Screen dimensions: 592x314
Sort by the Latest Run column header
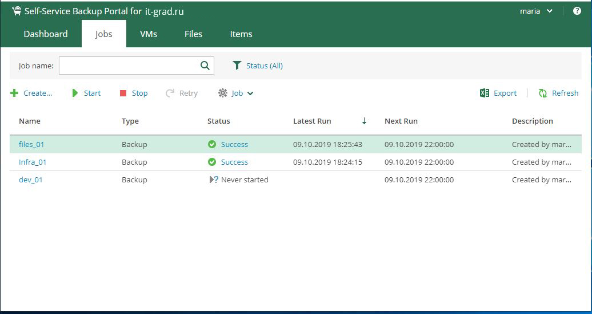[312, 121]
